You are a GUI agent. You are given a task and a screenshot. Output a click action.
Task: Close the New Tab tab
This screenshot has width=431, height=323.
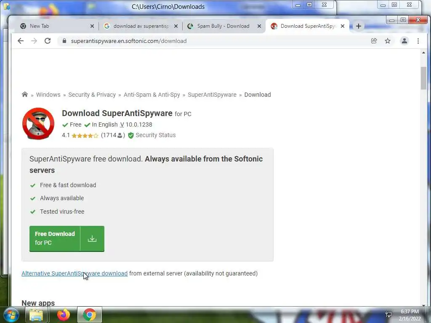click(x=92, y=26)
